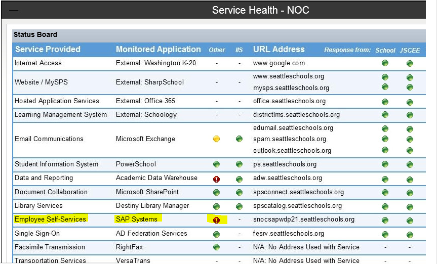Select the Student Information System label

pos(56,164)
